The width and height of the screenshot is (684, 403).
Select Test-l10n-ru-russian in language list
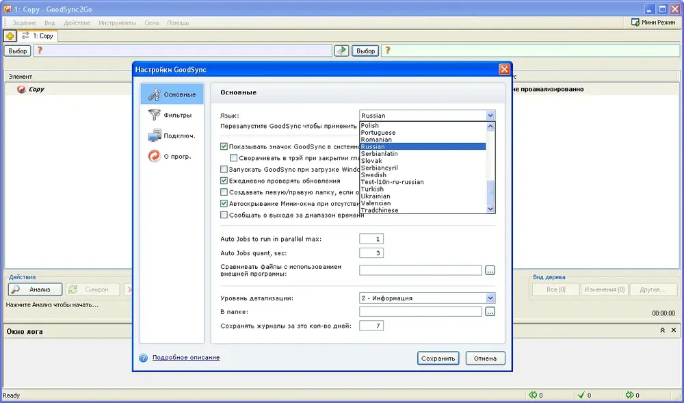(x=423, y=182)
